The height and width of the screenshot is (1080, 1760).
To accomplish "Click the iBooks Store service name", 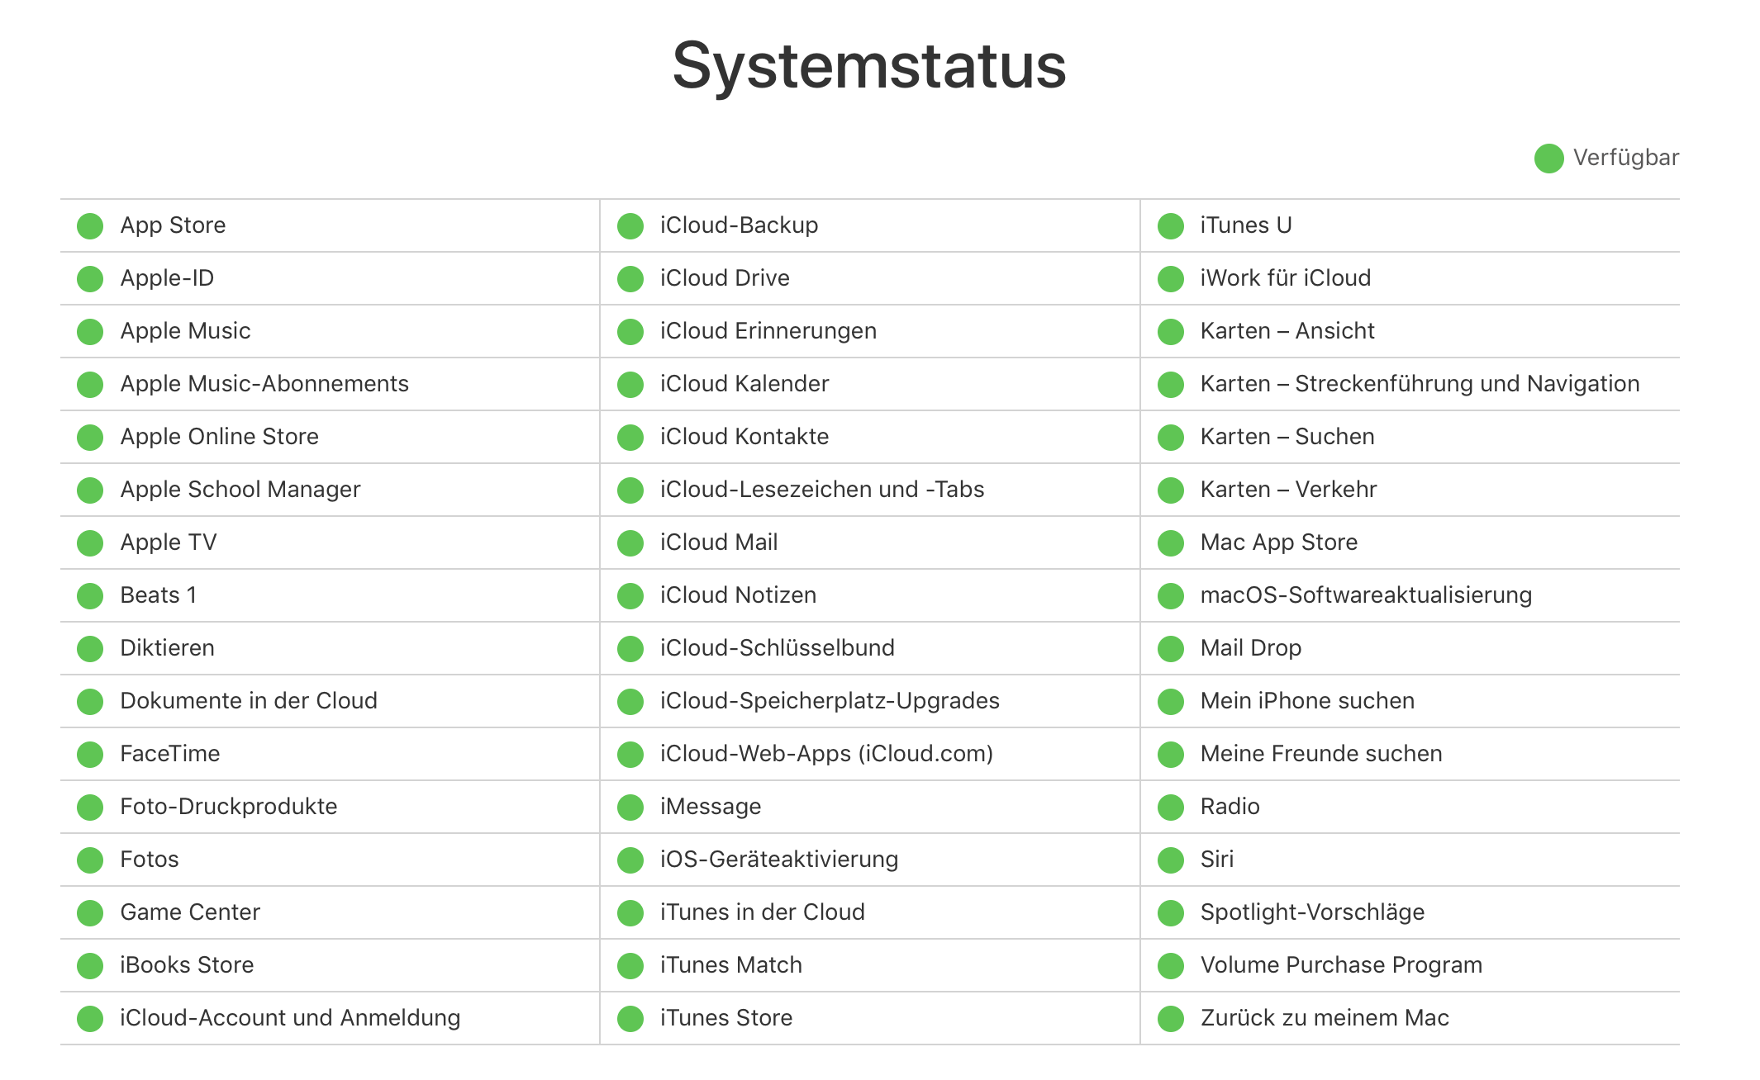I will pos(187,965).
